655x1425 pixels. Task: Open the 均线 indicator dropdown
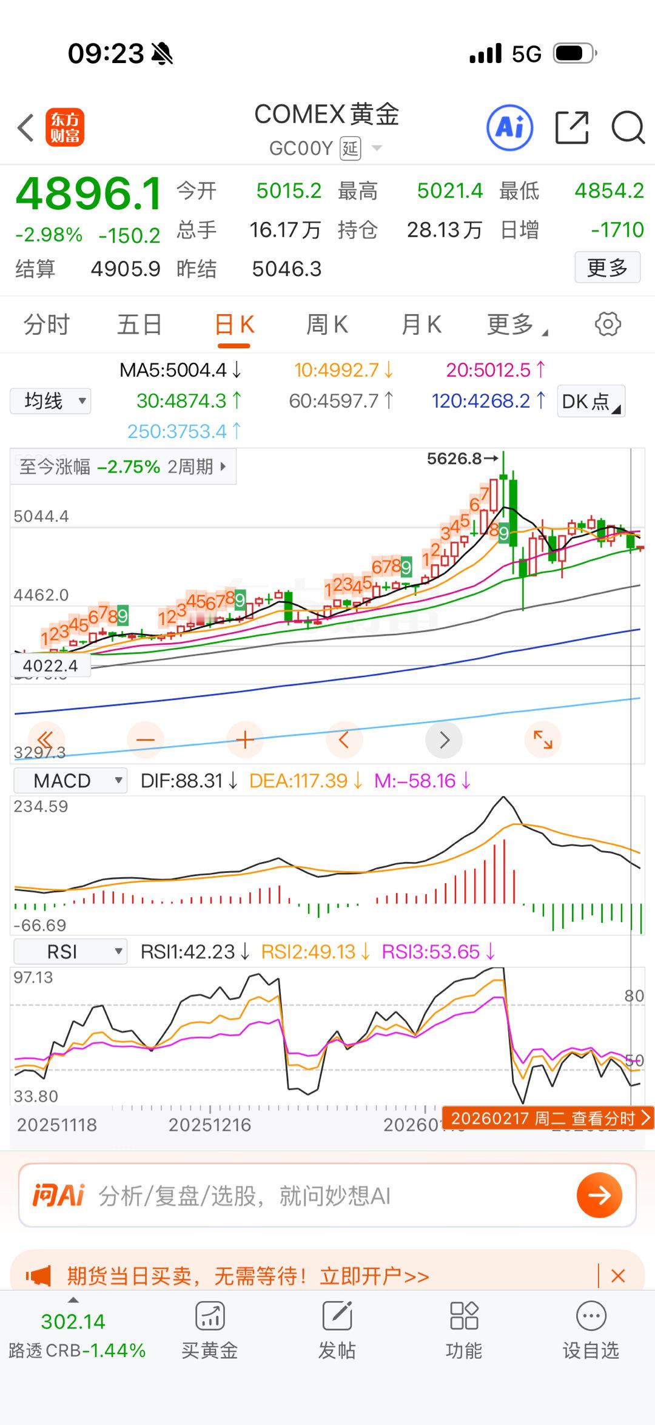point(50,401)
